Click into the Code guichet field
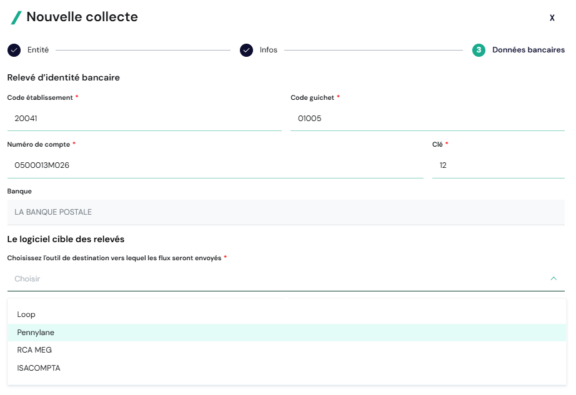Image resolution: width=576 pixels, height=395 pixels. 427,119
